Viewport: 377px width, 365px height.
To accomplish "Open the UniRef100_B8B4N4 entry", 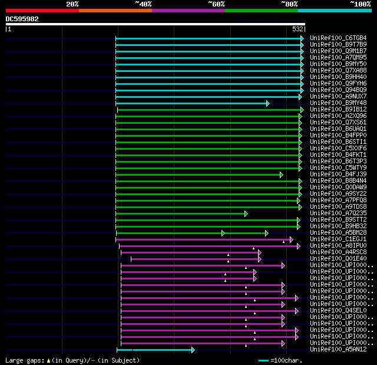I will pos(338,181).
